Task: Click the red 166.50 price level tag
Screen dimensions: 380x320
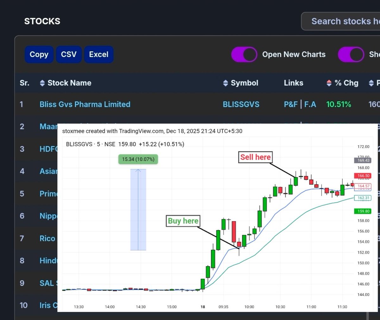Action: tap(362, 176)
